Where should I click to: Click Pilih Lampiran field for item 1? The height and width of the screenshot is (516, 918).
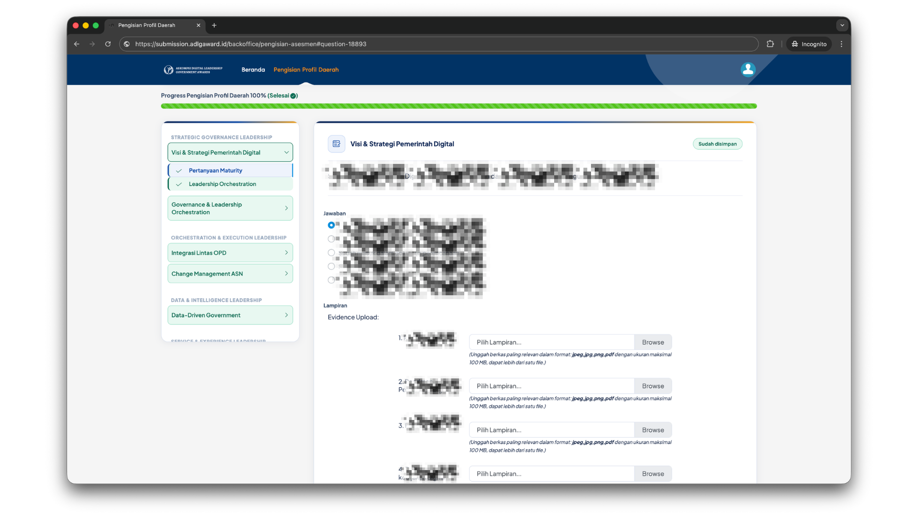pos(552,342)
